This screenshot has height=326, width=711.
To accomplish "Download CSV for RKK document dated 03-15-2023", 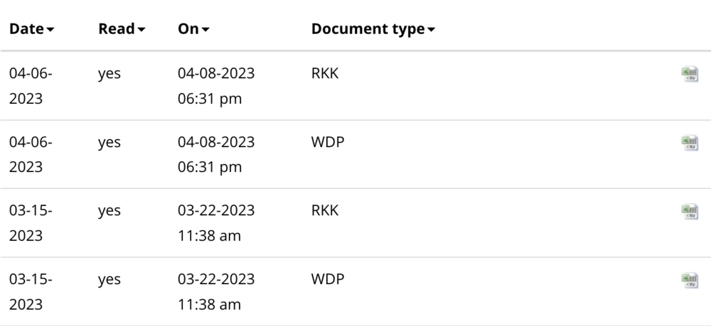I will pos(689,211).
